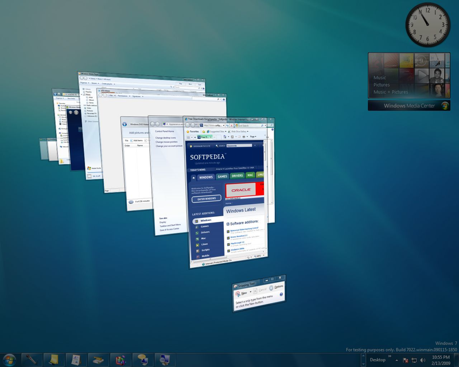Click the checklist document taskbar icon
This screenshot has width=459, height=367.
tap(76, 360)
